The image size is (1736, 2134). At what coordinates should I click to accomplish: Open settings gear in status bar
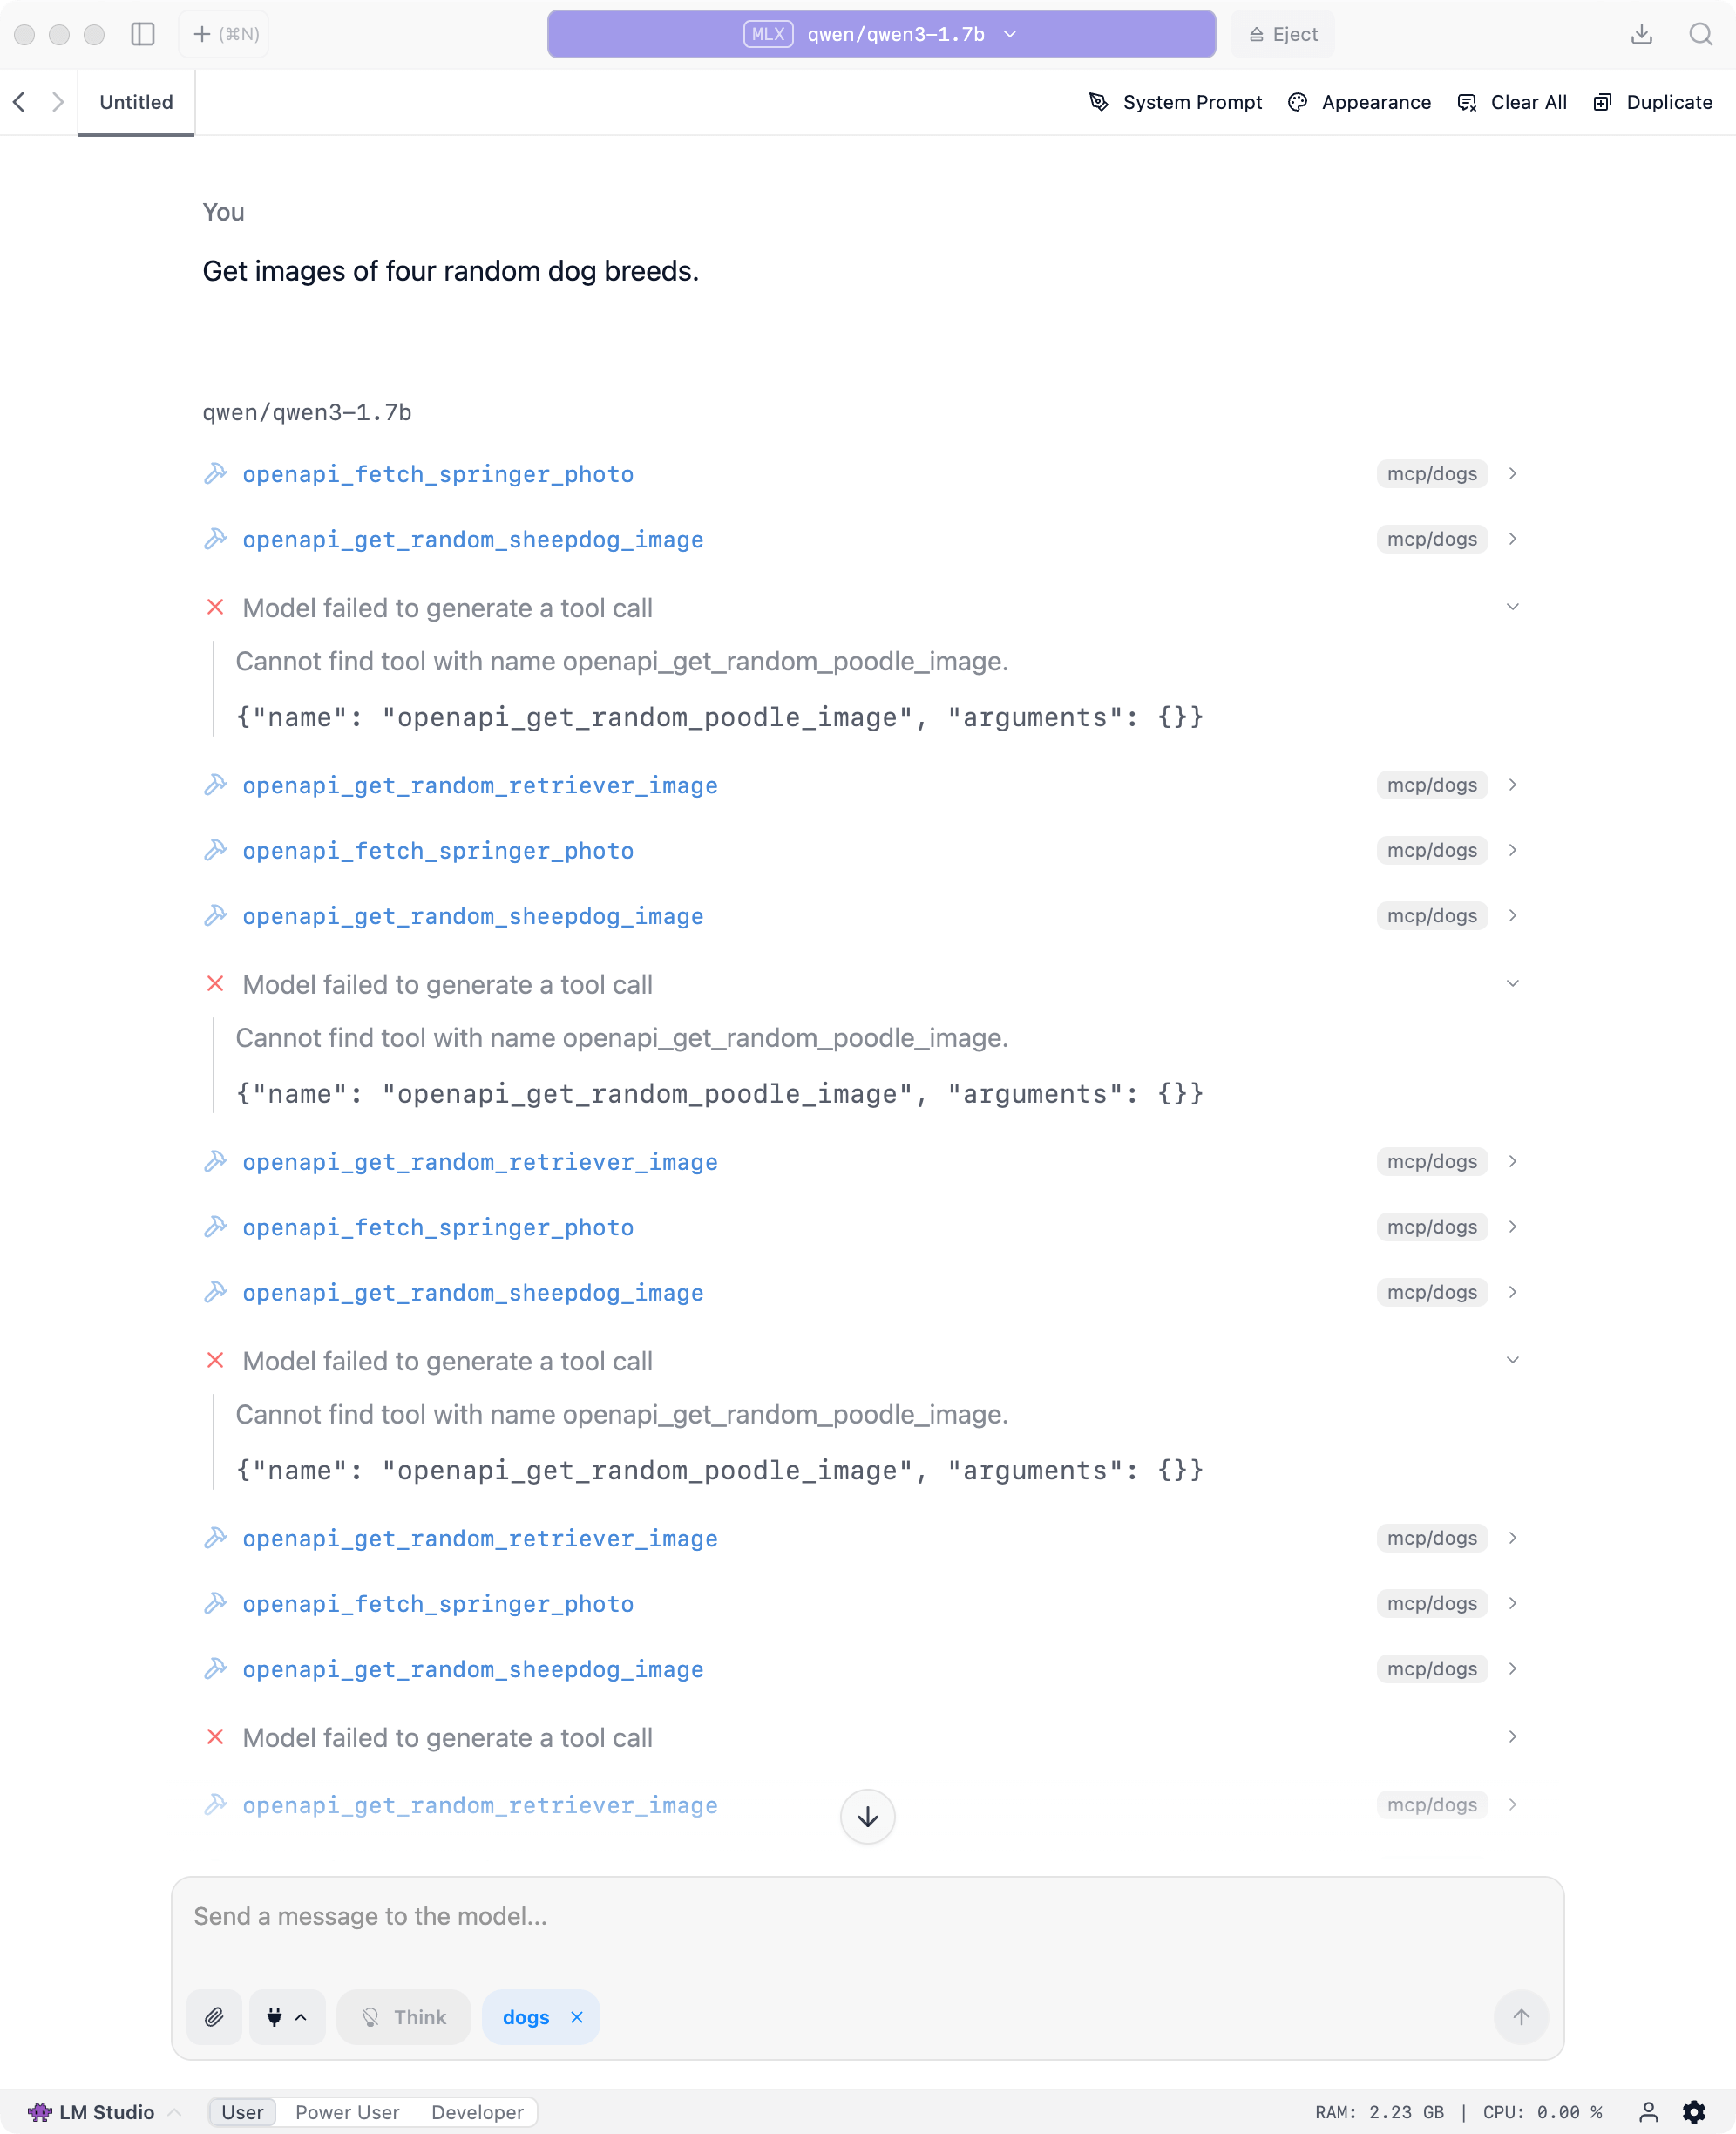click(1694, 2112)
